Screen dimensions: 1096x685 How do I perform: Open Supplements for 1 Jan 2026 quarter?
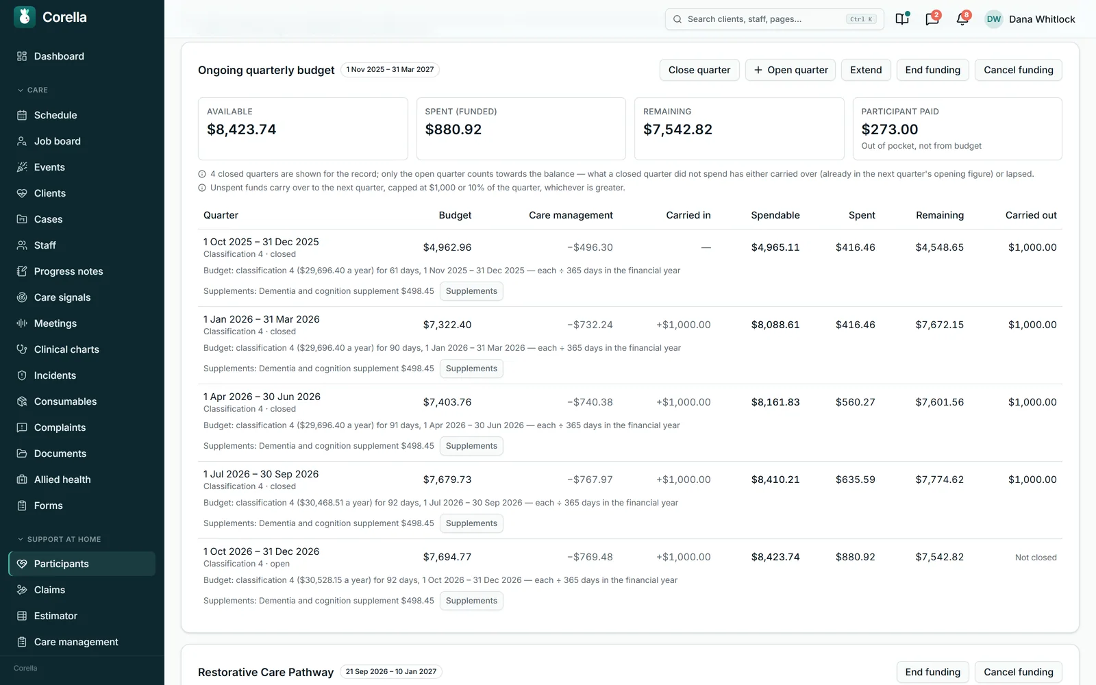[x=471, y=369]
